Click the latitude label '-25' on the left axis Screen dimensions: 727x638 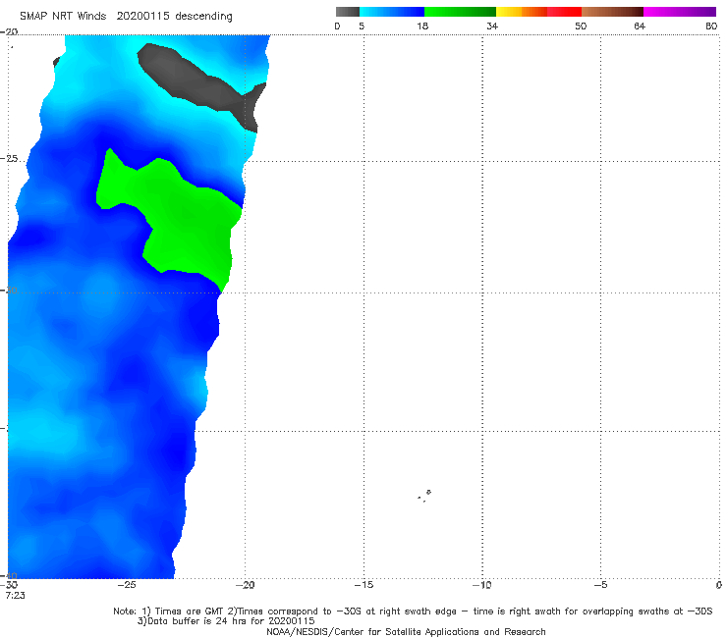pyautogui.click(x=9, y=159)
